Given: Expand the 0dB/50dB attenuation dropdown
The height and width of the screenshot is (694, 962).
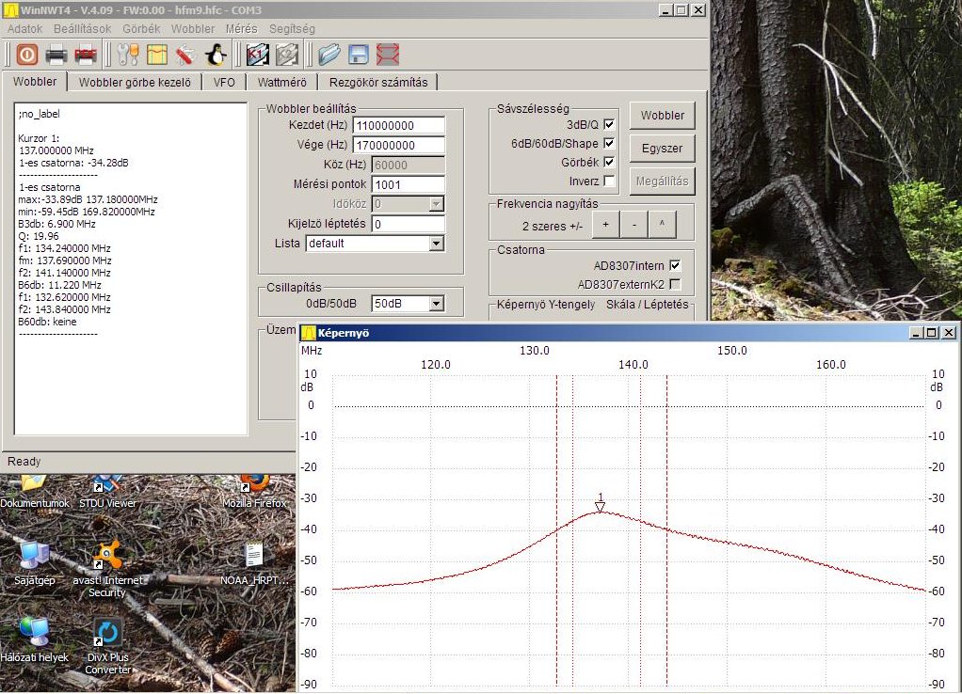Looking at the screenshot, I should (x=436, y=304).
